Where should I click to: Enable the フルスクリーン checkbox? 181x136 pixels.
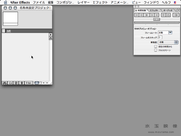pos(156,50)
